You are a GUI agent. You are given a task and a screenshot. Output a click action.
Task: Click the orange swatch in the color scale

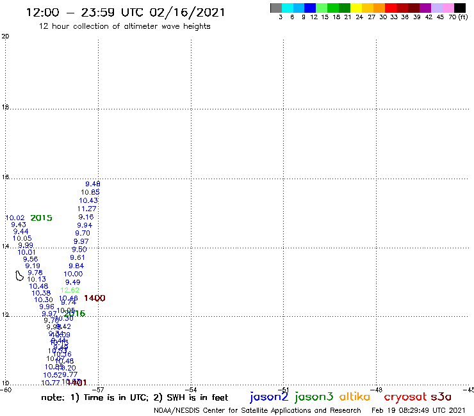[379, 8]
